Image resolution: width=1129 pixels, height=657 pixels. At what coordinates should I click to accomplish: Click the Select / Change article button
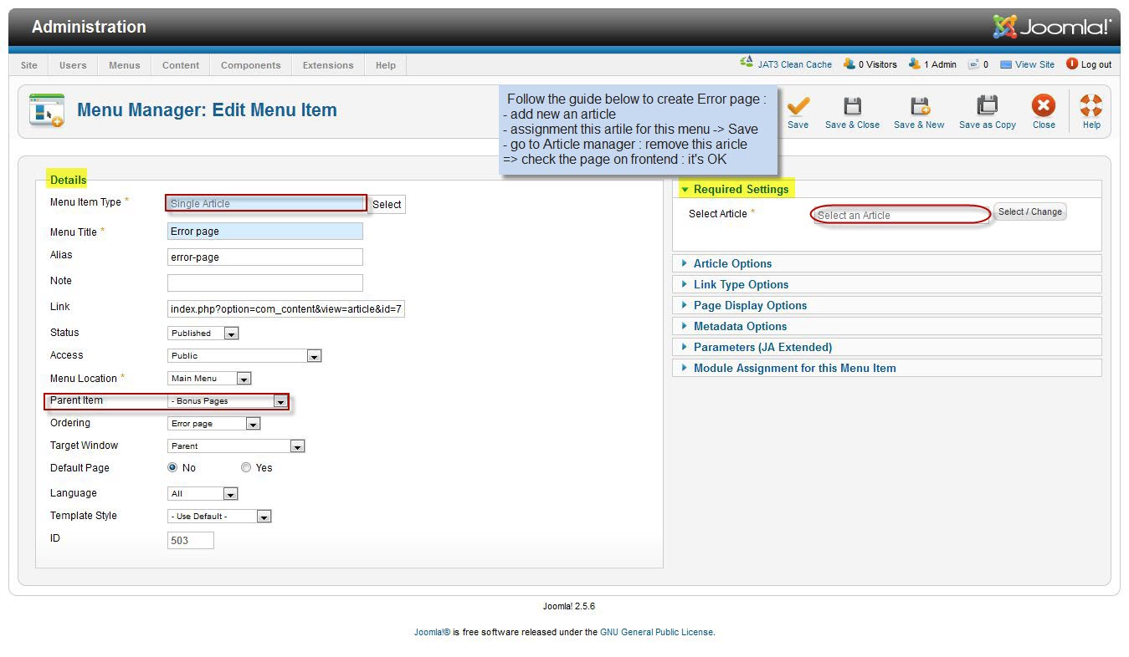pos(1029,212)
